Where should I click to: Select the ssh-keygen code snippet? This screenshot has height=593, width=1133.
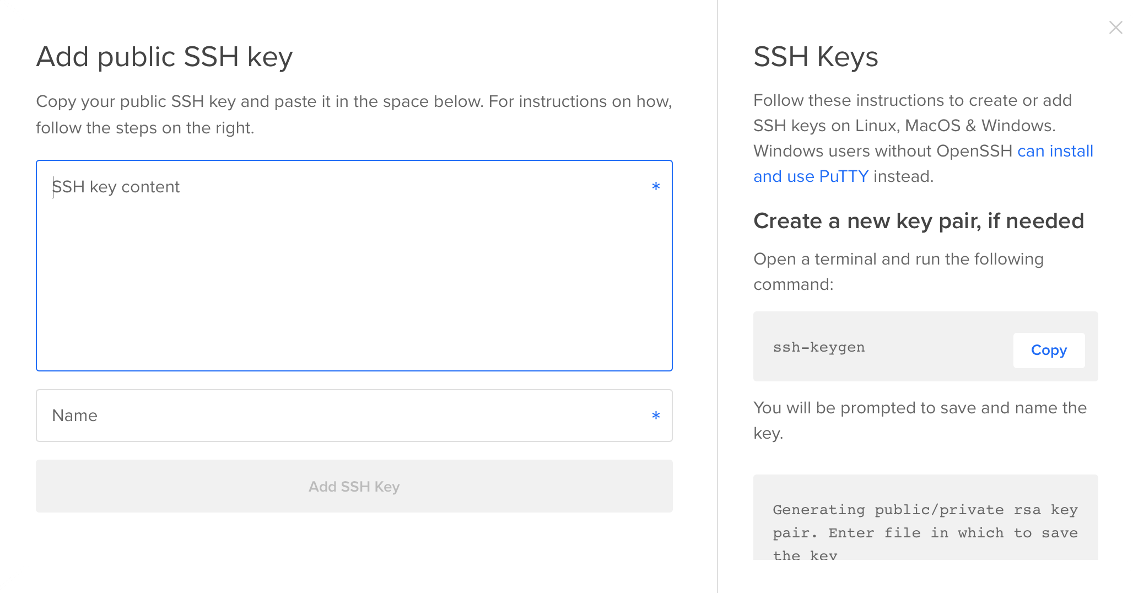[x=818, y=347]
